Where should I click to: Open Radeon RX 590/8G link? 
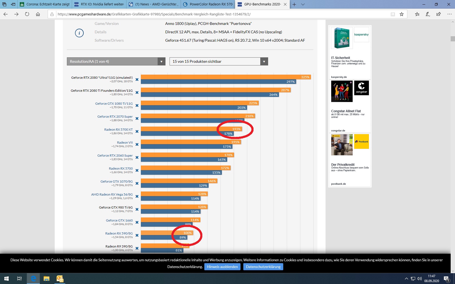click(x=119, y=233)
